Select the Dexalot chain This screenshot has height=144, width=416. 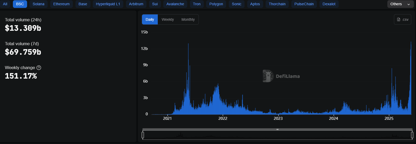[x=329, y=4]
